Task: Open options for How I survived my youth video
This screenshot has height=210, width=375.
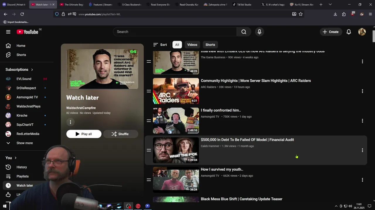Action: tap(362, 180)
